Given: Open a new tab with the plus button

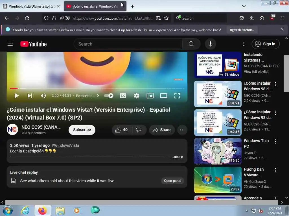Looking at the screenshot, I should 133,6.
